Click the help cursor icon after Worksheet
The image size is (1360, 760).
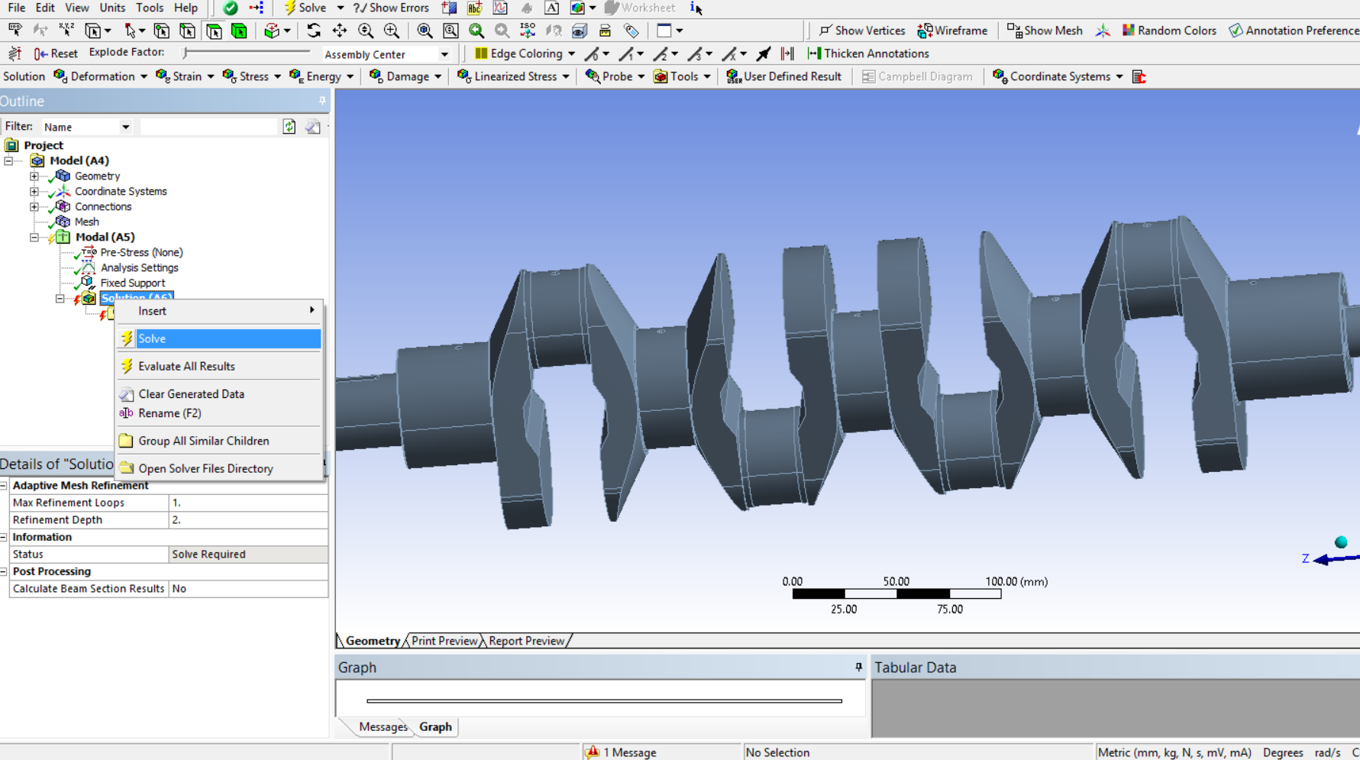[x=696, y=8]
